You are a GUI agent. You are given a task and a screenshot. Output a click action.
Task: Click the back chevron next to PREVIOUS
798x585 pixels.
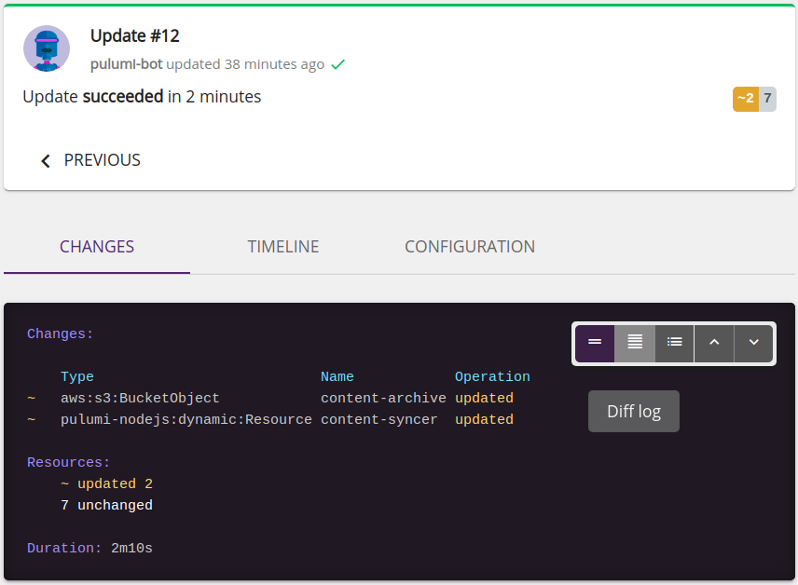pyautogui.click(x=45, y=159)
